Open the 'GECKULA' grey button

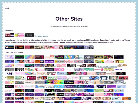(x=39, y=82)
